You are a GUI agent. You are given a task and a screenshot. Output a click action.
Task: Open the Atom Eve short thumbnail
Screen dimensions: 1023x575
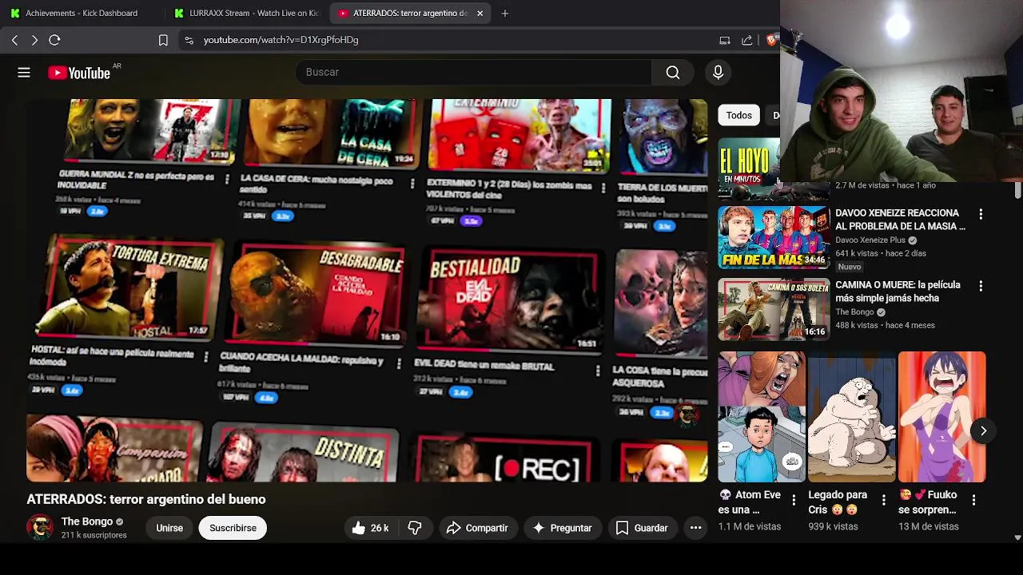[762, 417]
